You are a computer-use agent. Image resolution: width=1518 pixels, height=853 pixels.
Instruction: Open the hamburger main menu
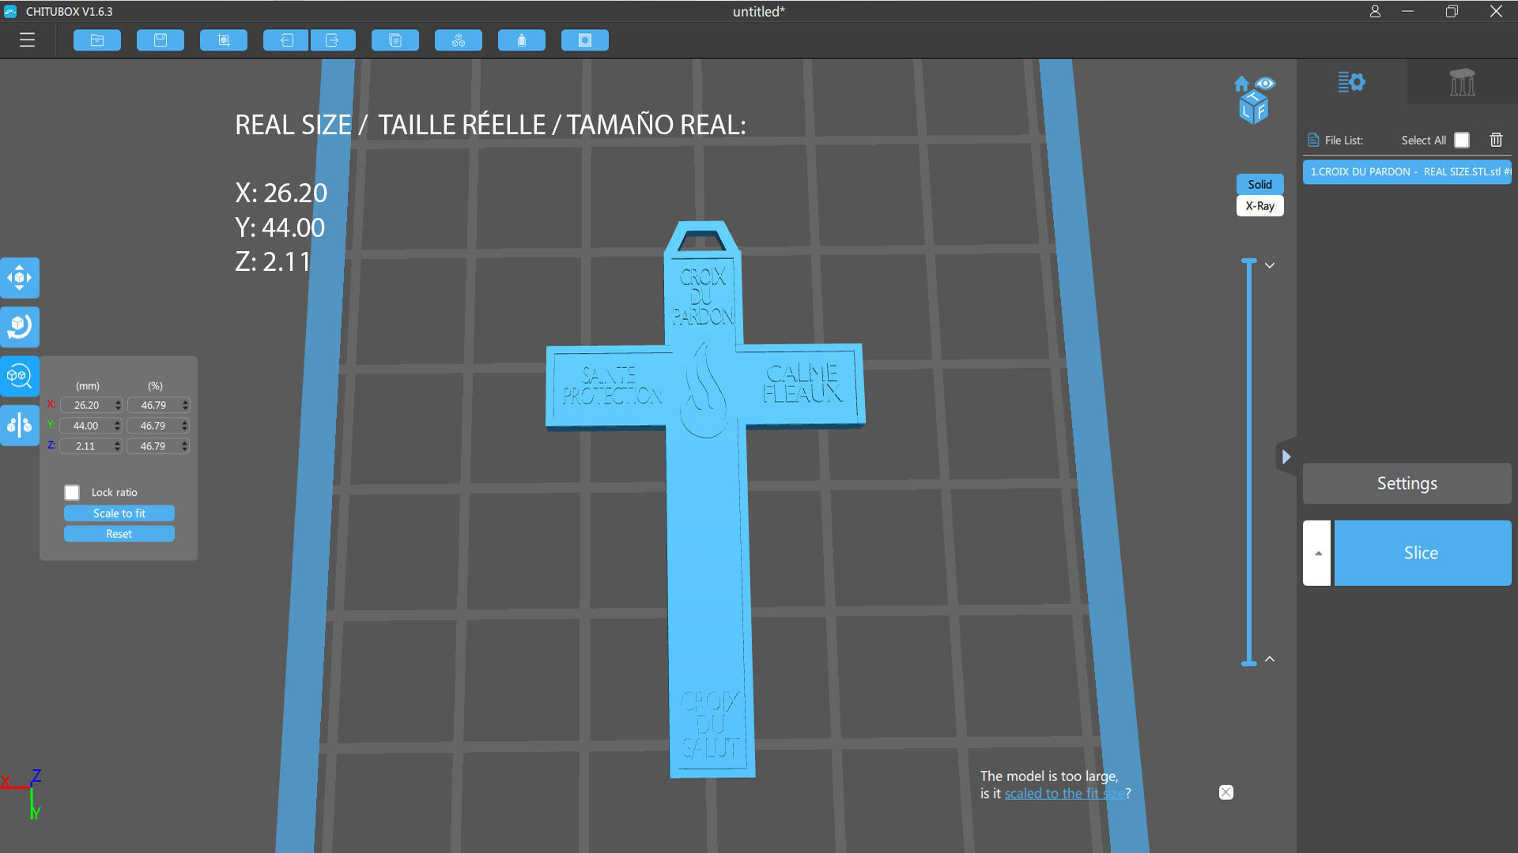coord(27,40)
